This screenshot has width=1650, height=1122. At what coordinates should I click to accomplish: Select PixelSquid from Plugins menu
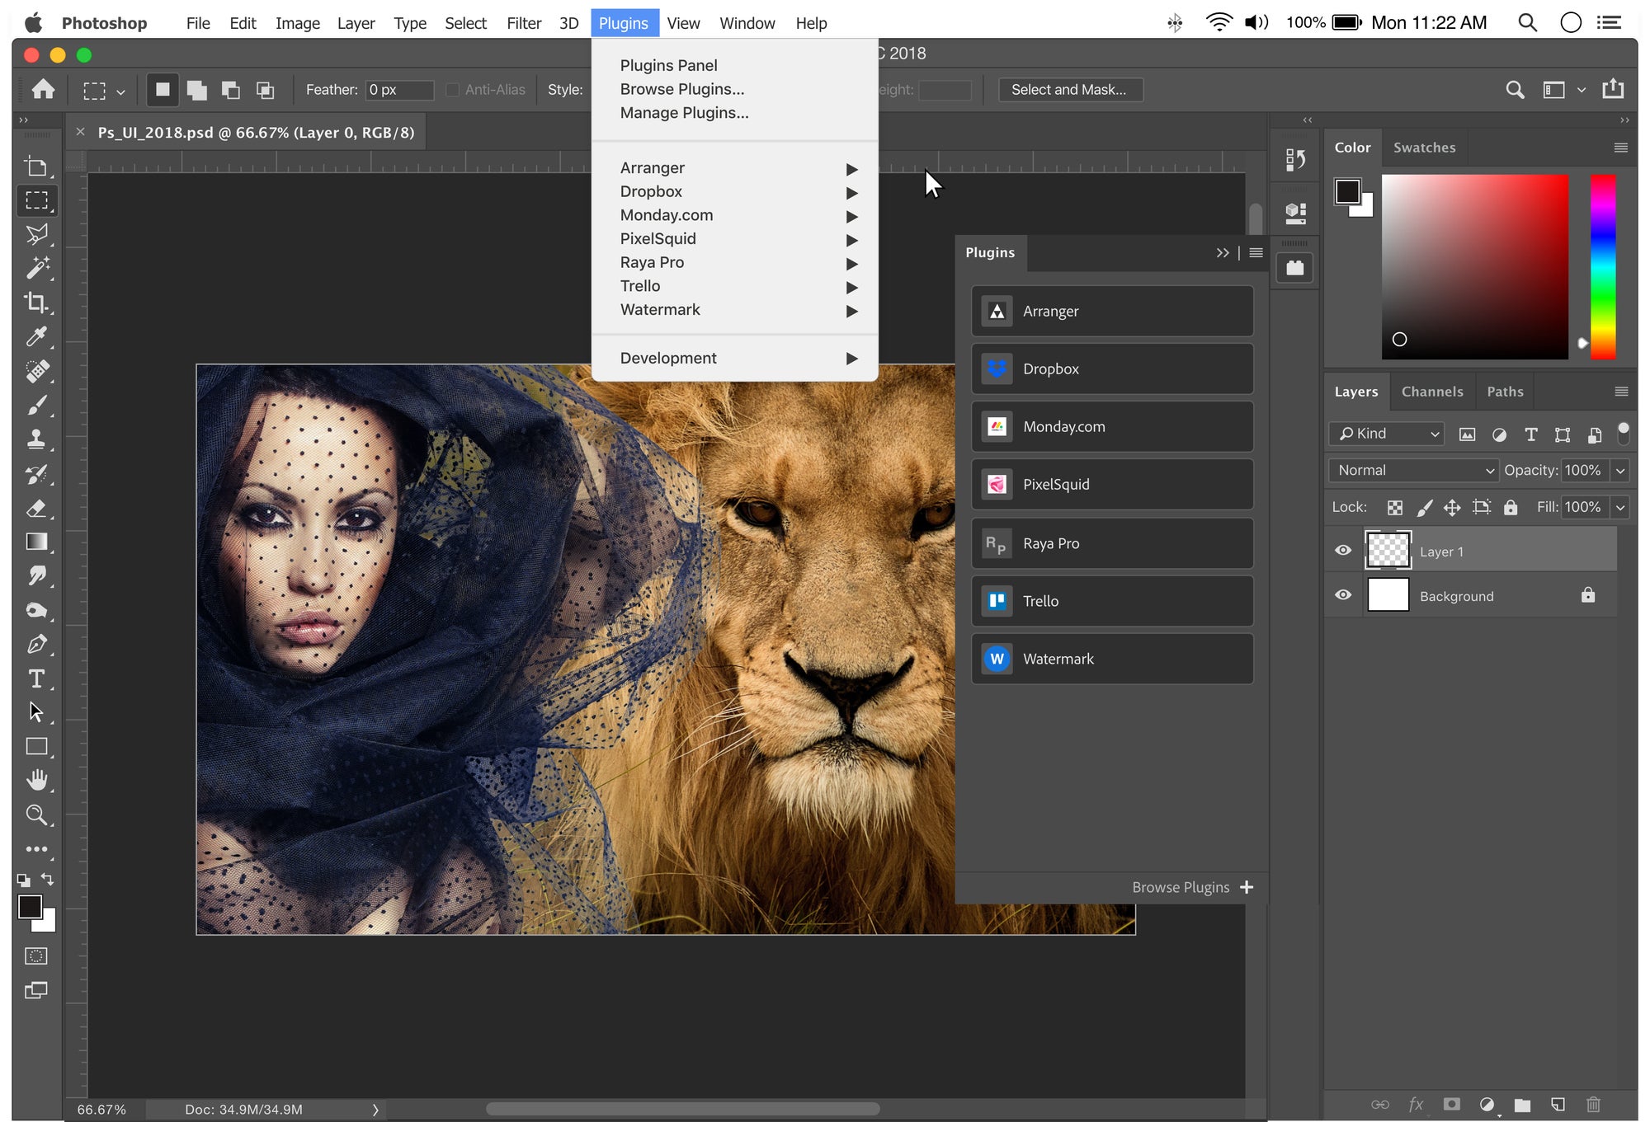(x=658, y=238)
